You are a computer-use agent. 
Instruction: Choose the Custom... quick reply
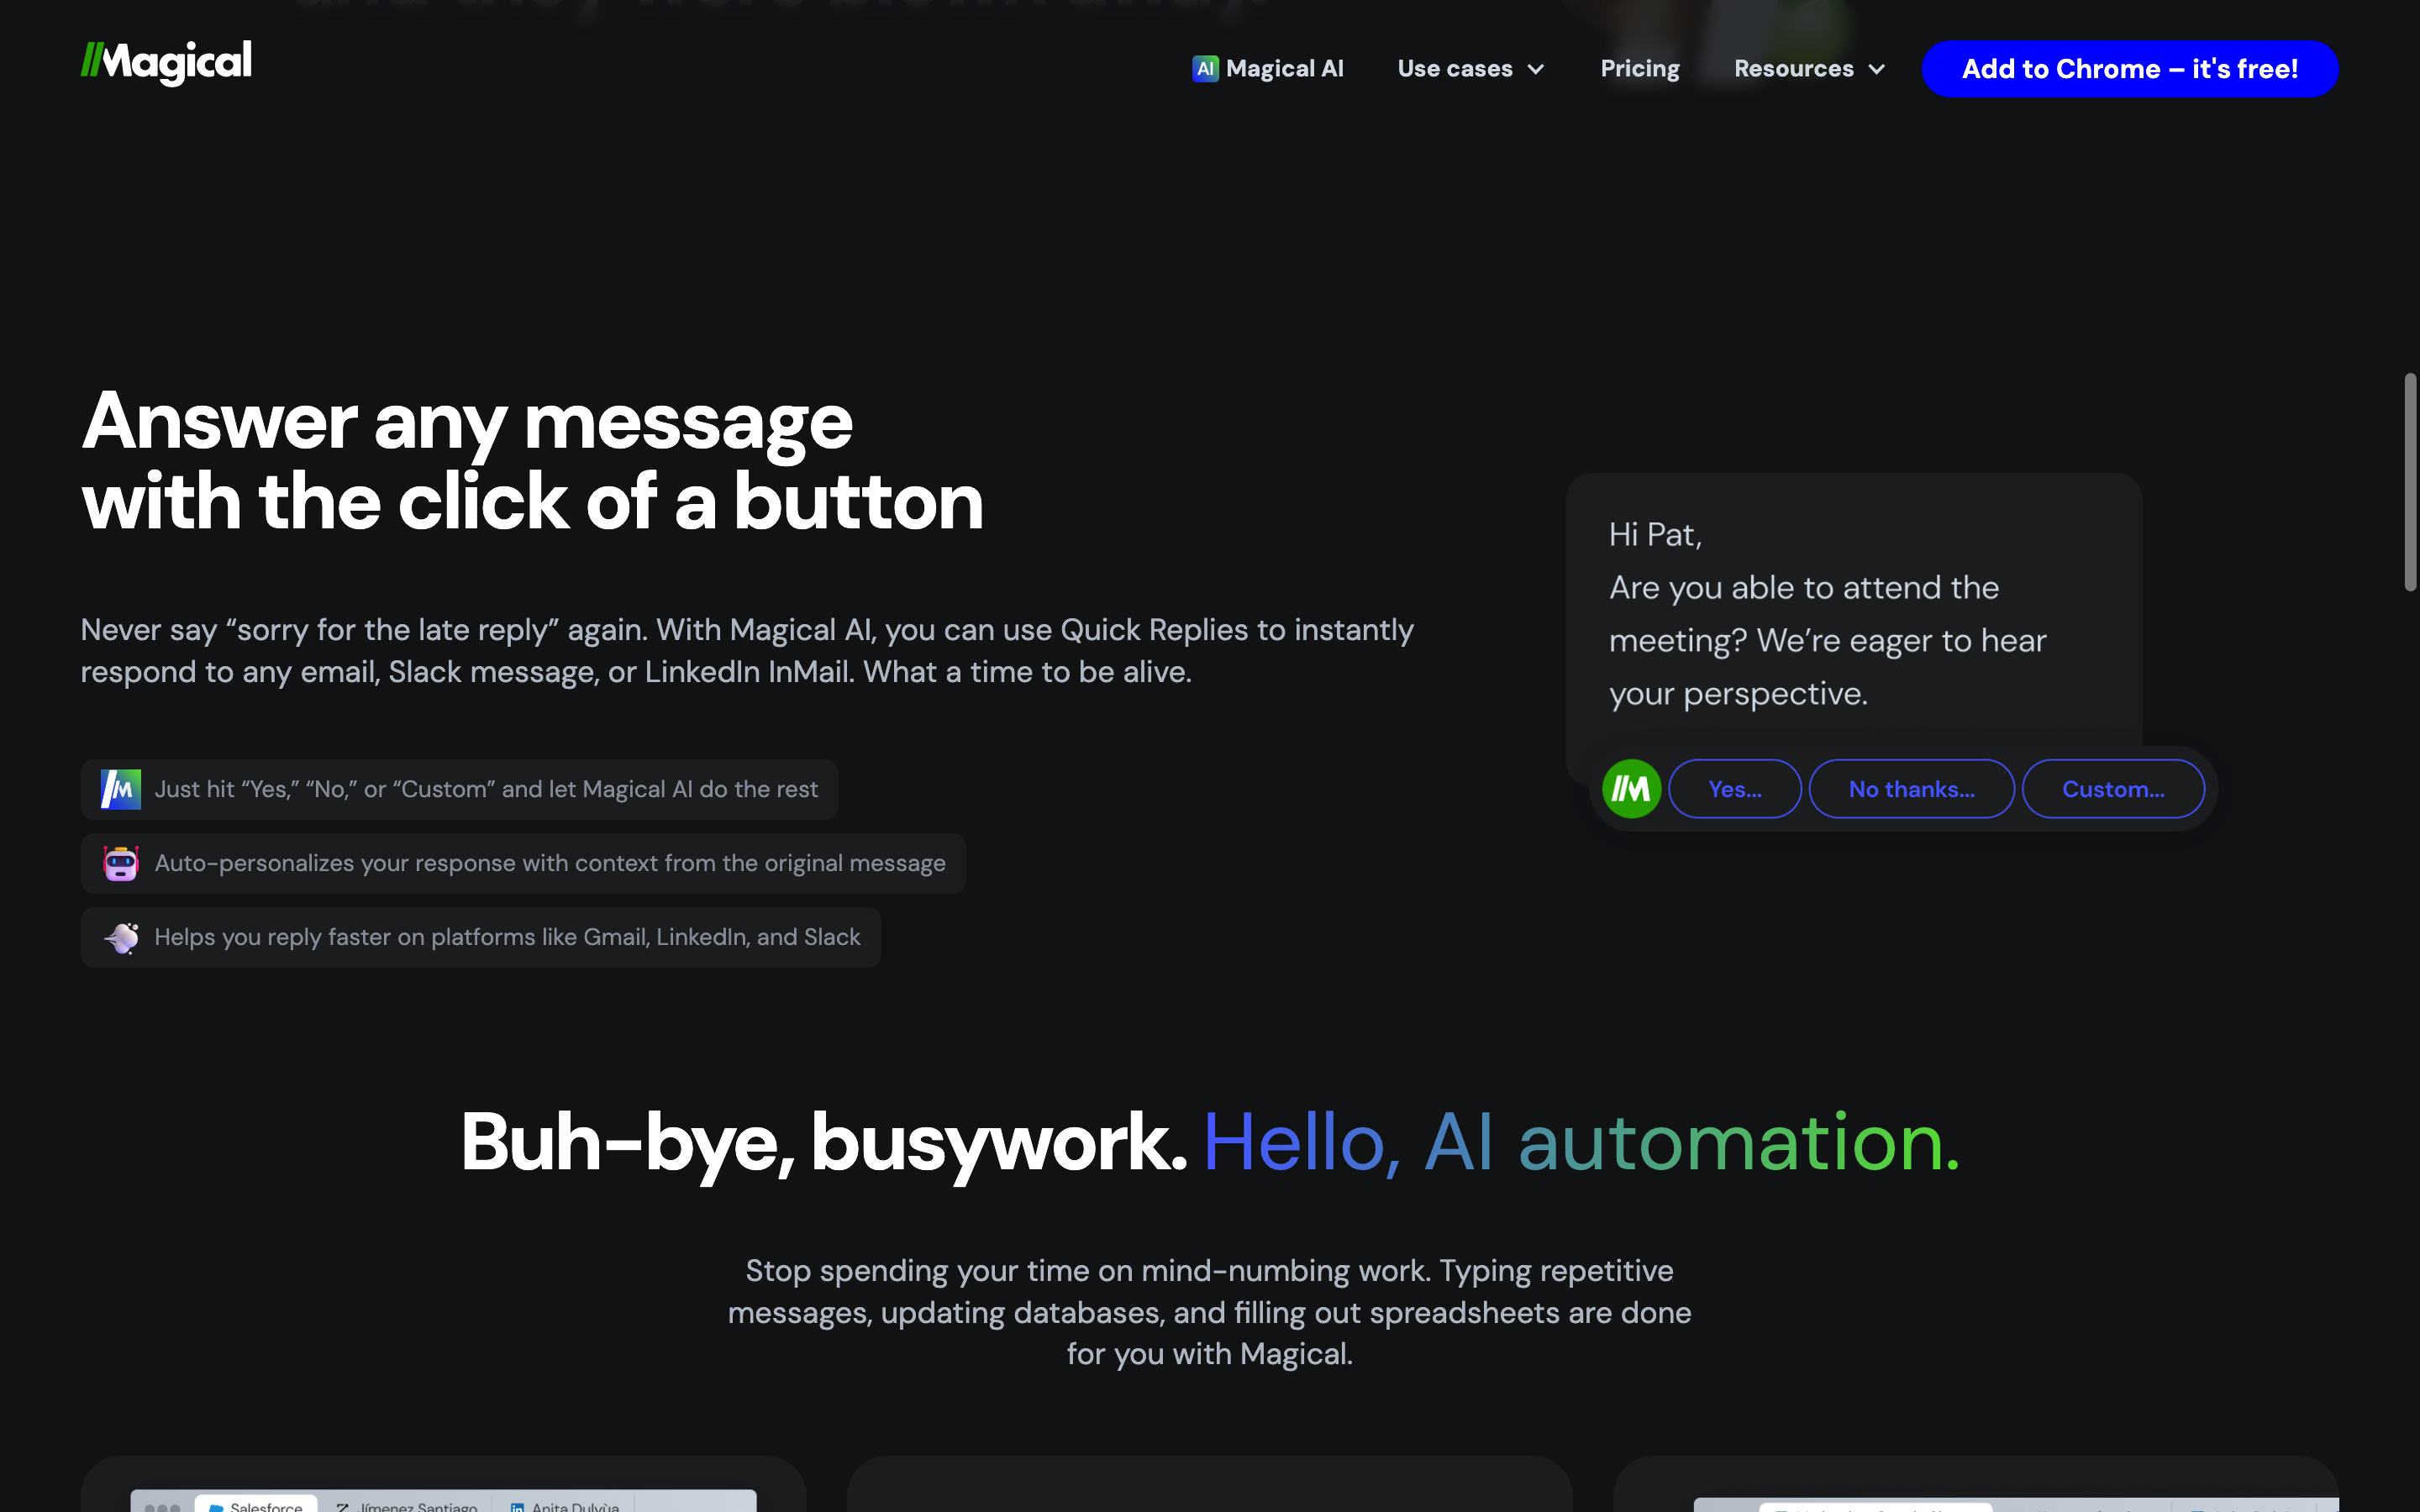[2113, 789]
